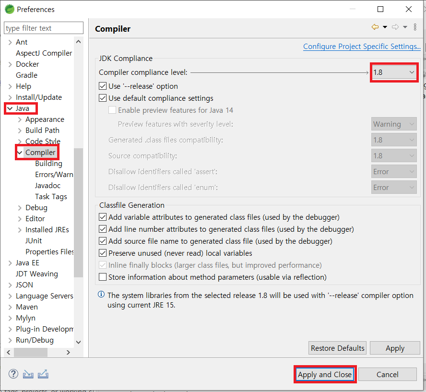This screenshot has height=392, width=426.
Task: Select JUnit preference page
Action: [34, 241]
